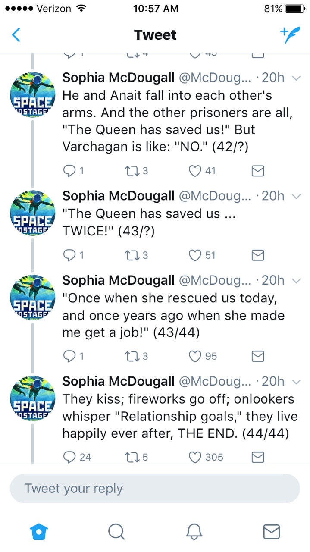The image size is (310, 552).
Task: Open the Search tab
Action: [x=116, y=532]
